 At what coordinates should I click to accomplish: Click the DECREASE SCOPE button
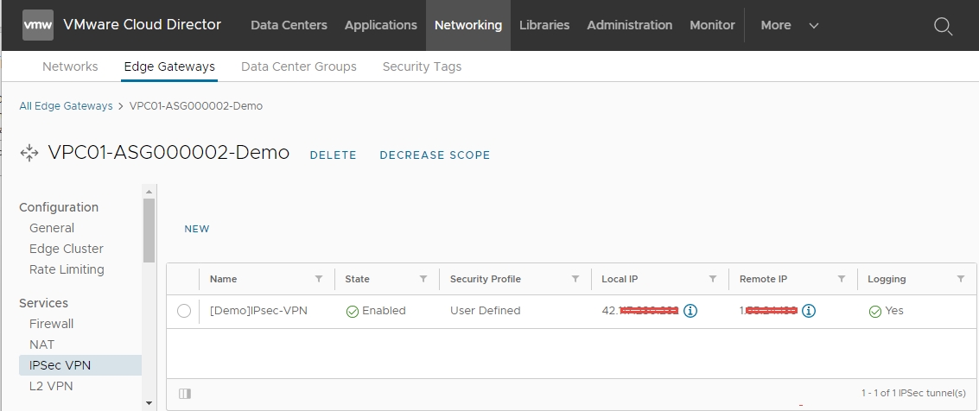[x=435, y=155]
